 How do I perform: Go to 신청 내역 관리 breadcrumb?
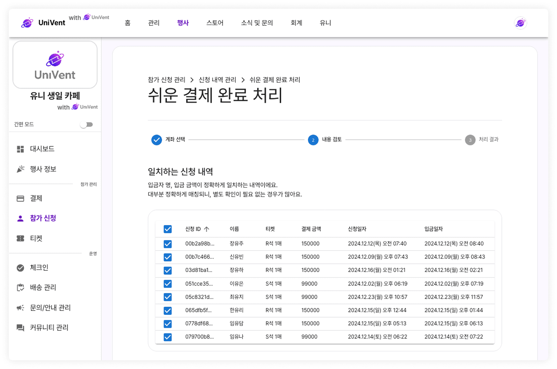click(218, 80)
